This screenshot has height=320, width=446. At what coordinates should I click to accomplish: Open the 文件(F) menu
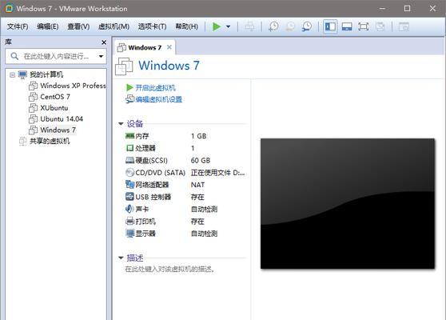click(x=18, y=26)
